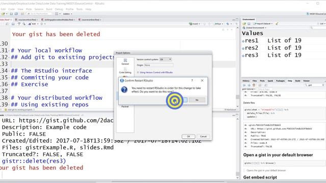The image size is (326, 183).
Task: Click the console scrollbar down arrow
Action: click(x=237, y=177)
